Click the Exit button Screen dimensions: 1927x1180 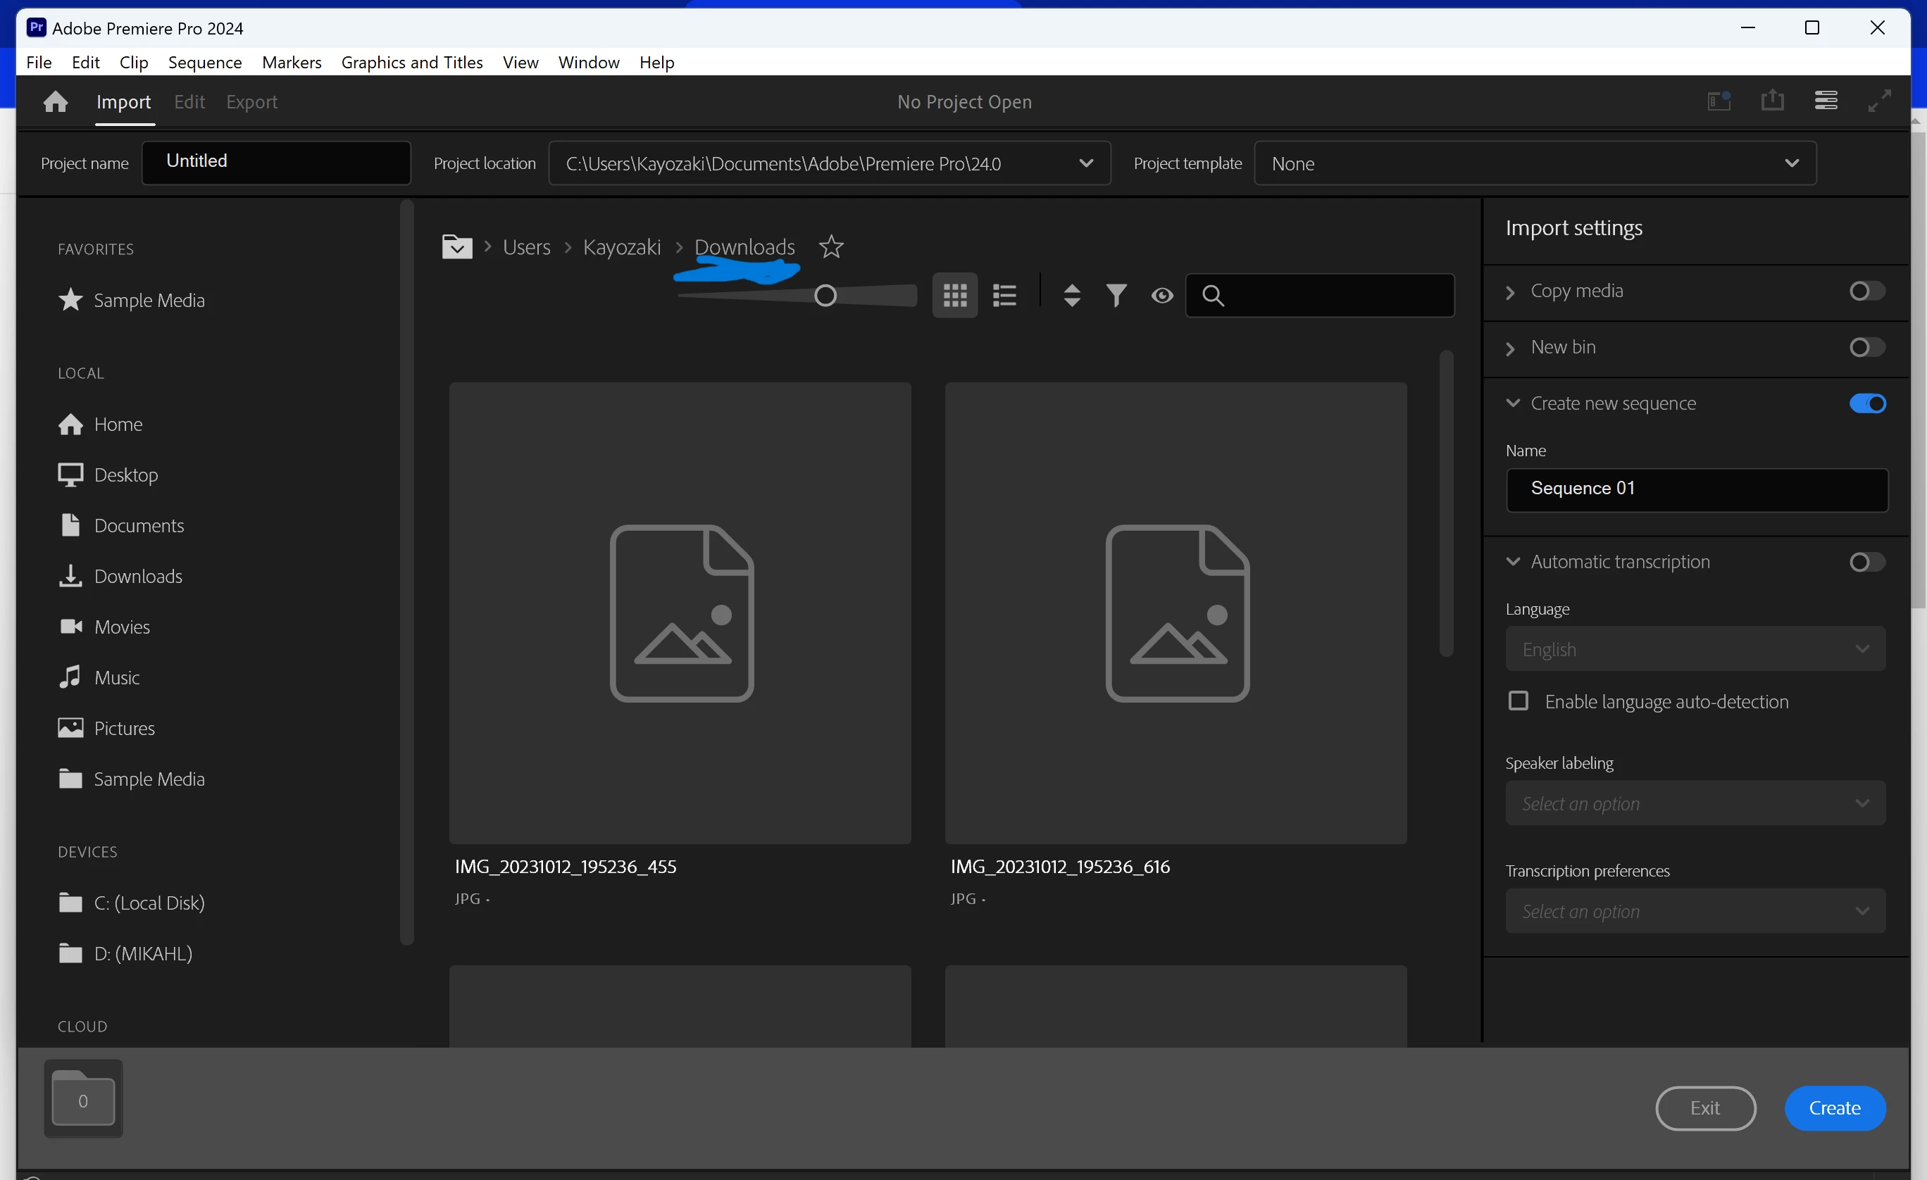pos(1705,1108)
